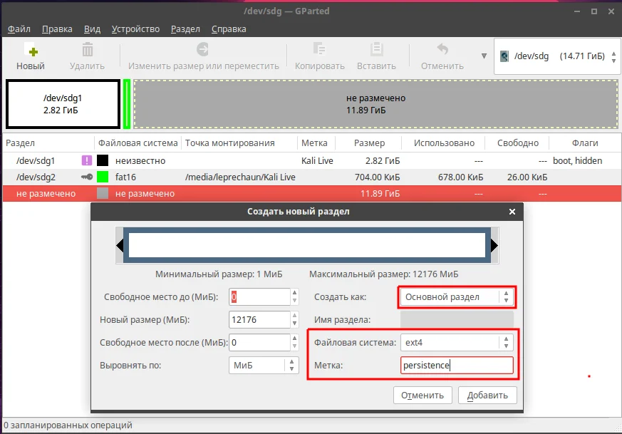Click the Свободно column header
This screenshot has height=434, width=622.
[x=517, y=143]
